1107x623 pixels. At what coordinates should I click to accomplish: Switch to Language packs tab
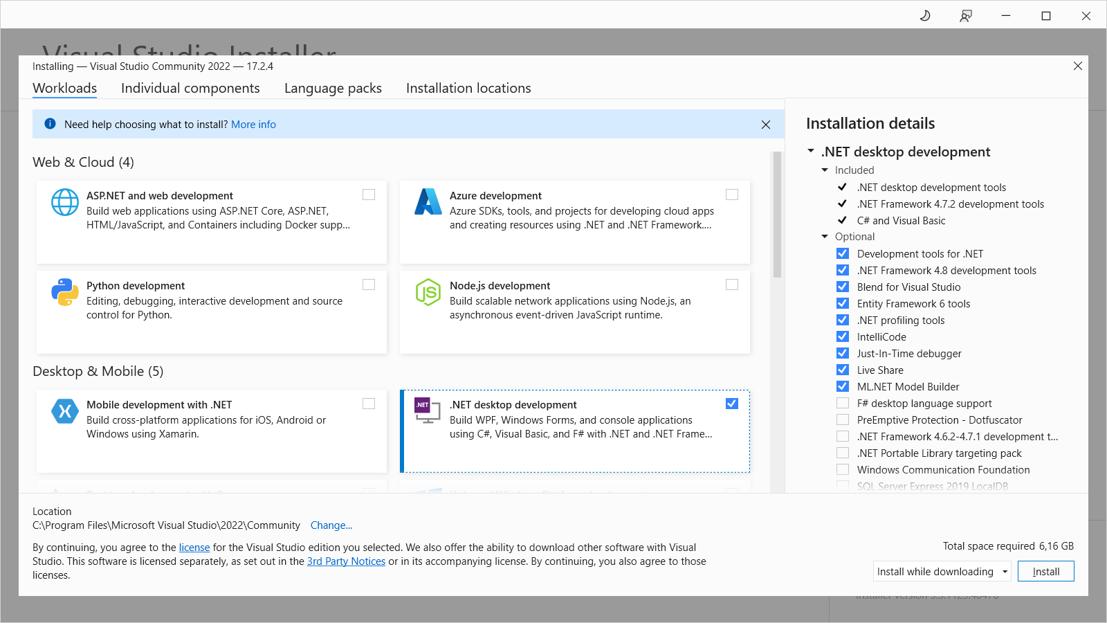point(333,89)
